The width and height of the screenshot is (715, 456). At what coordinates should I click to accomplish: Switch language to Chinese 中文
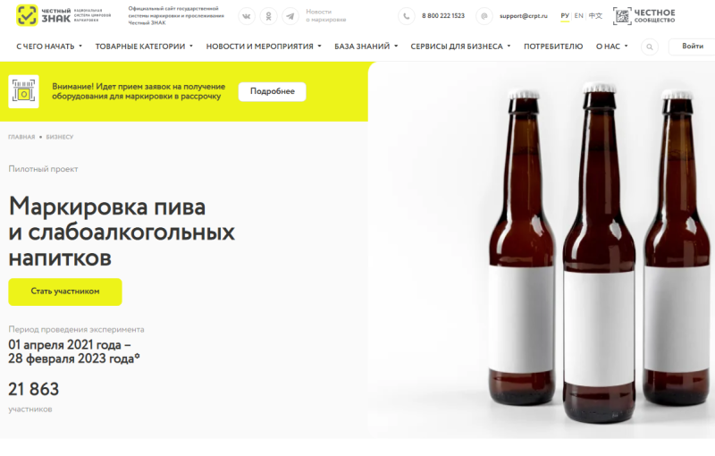point(595,16)
